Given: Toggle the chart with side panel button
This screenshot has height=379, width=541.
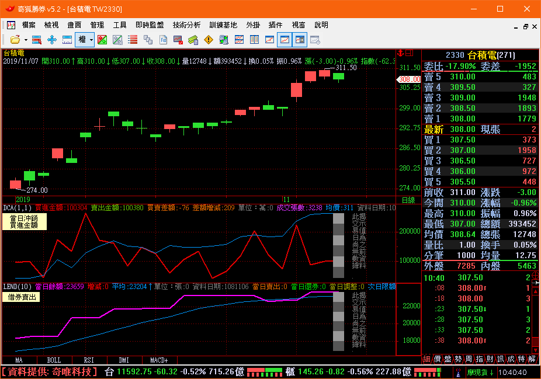Looking at the screenshot, I should tap(300, 40).
